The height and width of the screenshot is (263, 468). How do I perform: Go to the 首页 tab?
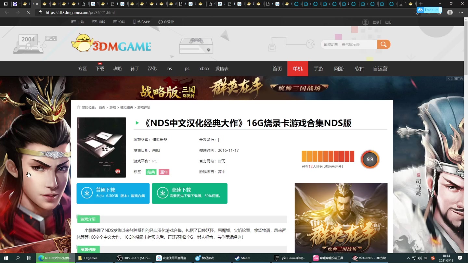click(x=277, y=69)
